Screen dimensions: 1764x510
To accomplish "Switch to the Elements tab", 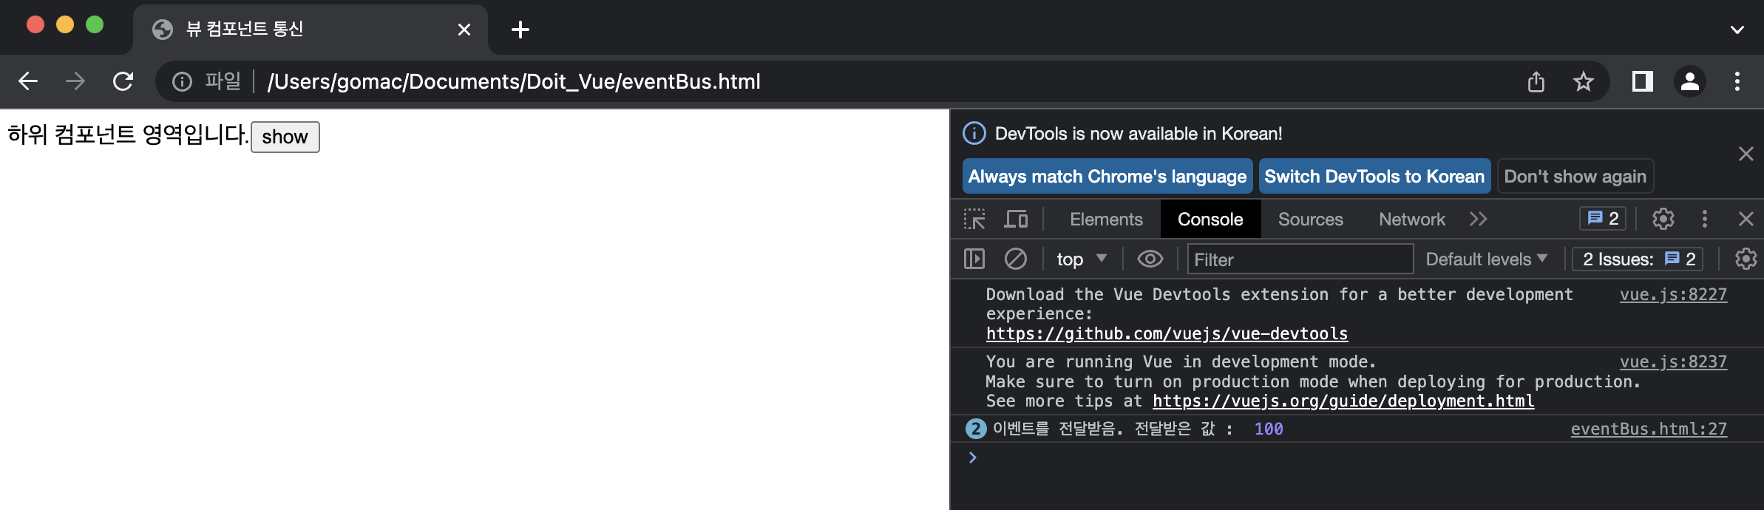I will [1106, 219].
